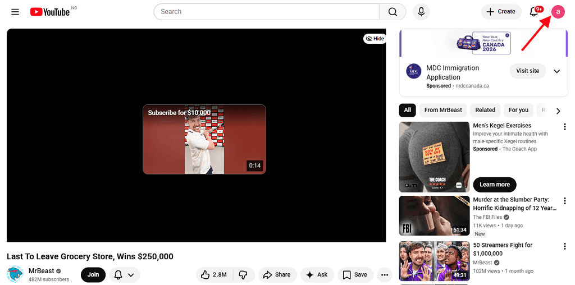
Task: Open the notifications bell with 9+ badge
Action: point(534,12)
